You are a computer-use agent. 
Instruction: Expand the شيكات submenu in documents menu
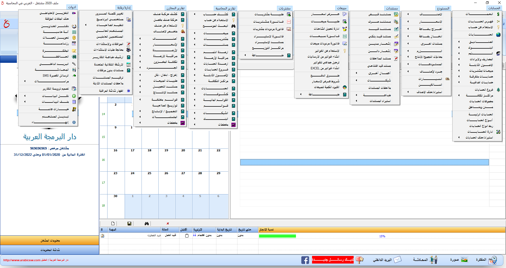[x=379, y=80]
